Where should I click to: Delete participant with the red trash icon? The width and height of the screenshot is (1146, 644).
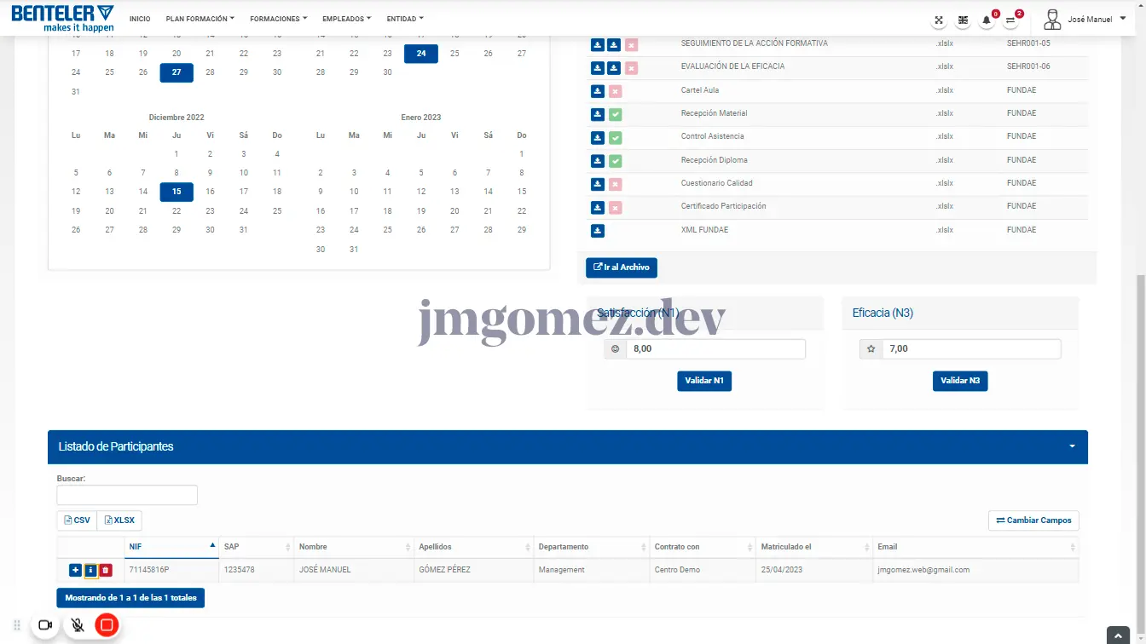[x=105, y=570]
